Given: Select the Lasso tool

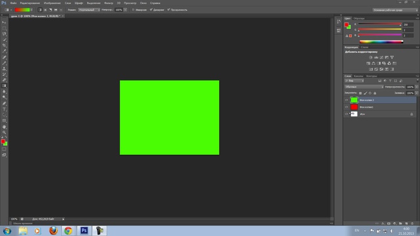Looking at the screenshot, I should click(x=4, y=34).
